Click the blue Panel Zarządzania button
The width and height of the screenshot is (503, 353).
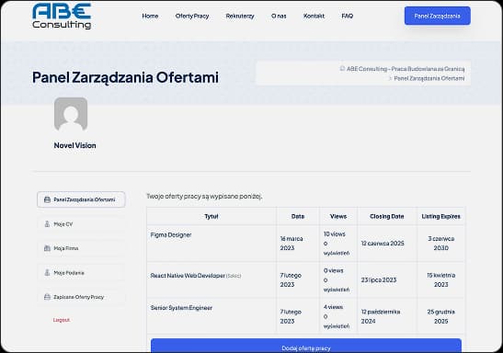[438, 16]
